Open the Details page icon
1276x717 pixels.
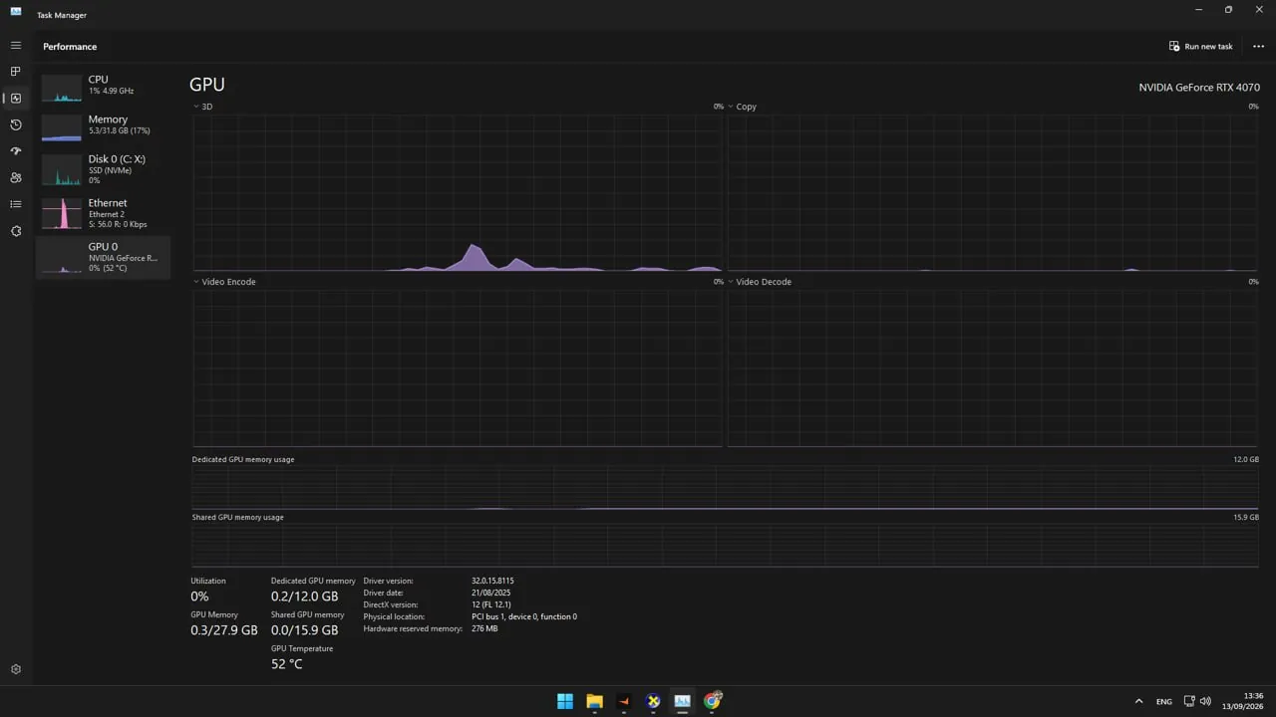coord(16,204)
